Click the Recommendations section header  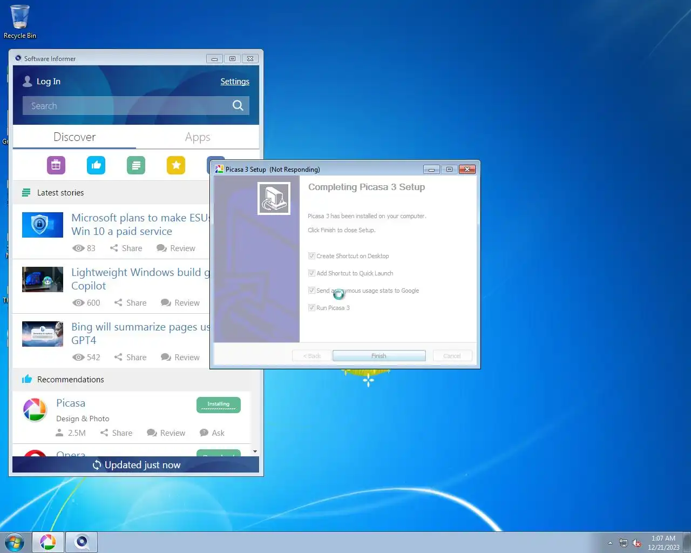coord(71,380)
